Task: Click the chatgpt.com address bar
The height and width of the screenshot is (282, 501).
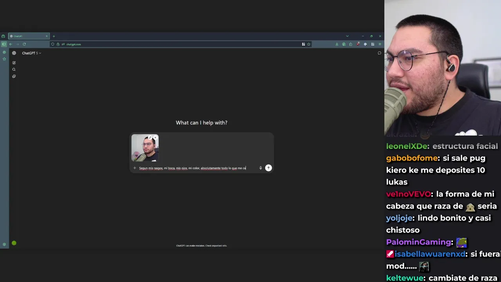Action: click(x=180, y=44)
